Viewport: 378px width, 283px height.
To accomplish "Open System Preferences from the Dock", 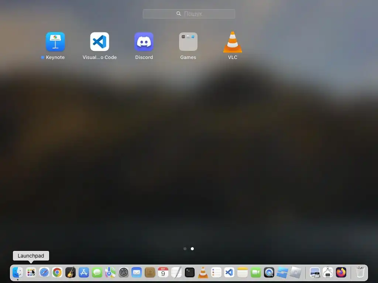I will pos(123,272).
